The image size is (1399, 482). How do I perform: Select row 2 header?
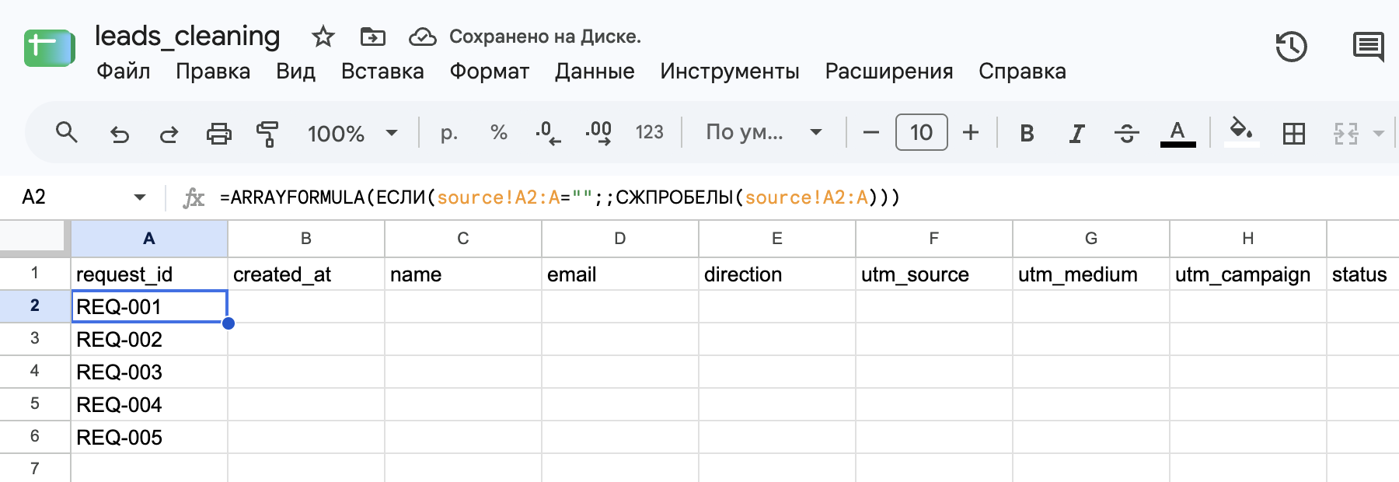(35, 306)
